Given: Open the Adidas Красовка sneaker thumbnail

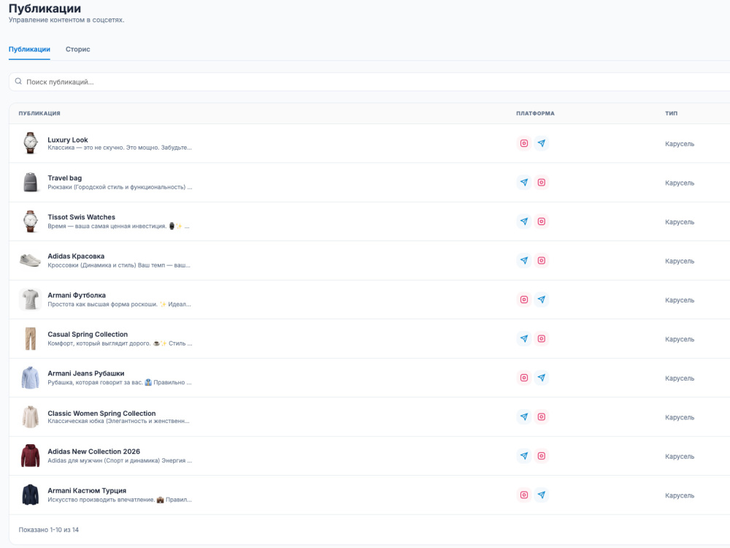Looking at the screenshot, I should click(x=30, y=261).
